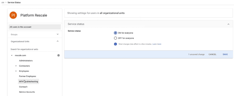Click the Service Status breadcrumb
This screenshot has width=234, height=96.
tap(14, 3)
